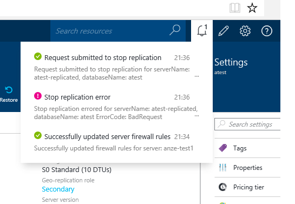Open 'Stop replication error' notification title

77,97
